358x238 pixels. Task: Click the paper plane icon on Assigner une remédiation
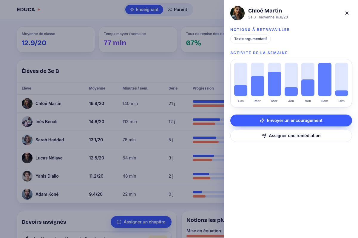[x=264, y=136]
